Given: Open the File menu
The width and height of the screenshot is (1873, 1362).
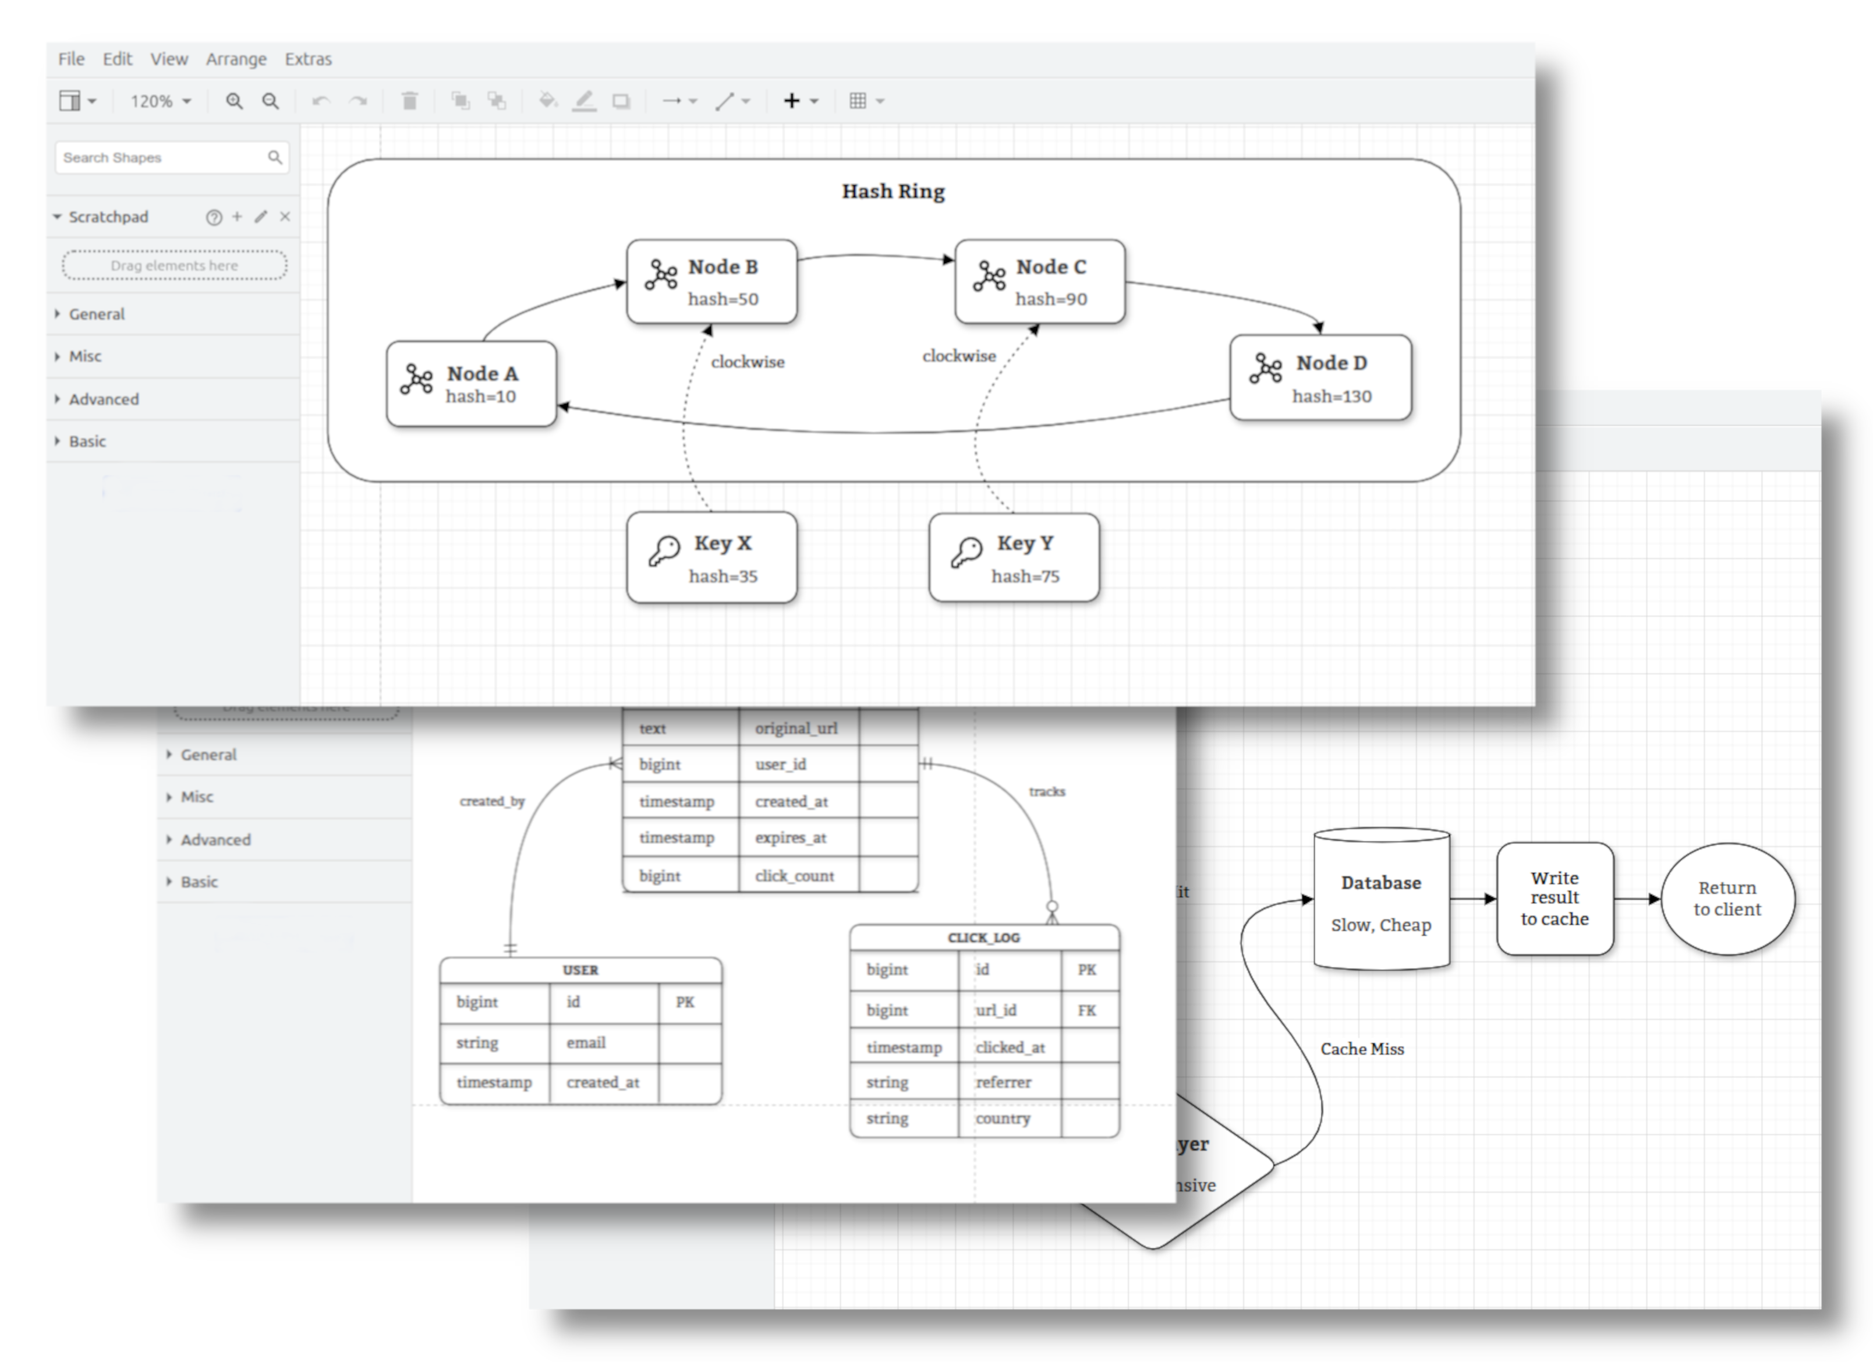Looking at the screenshot, I should (71, 59).
